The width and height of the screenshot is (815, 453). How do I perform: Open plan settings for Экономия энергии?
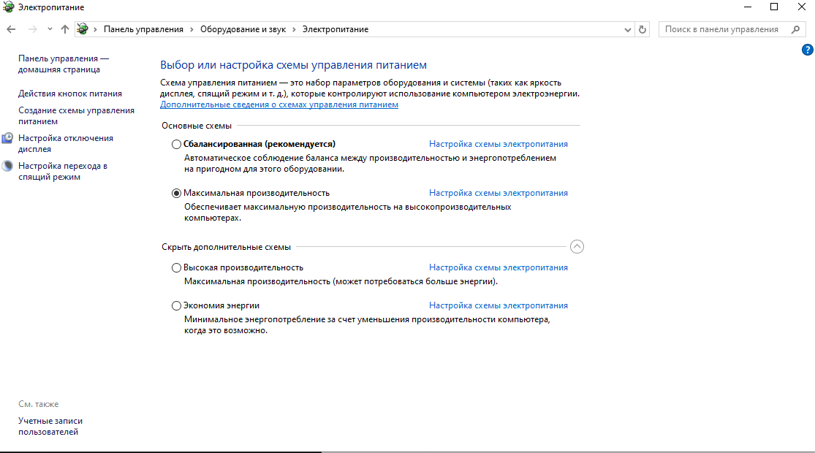click(x=499, y=305)
